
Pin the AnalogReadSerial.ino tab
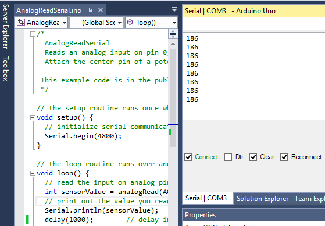click(90, 10)
